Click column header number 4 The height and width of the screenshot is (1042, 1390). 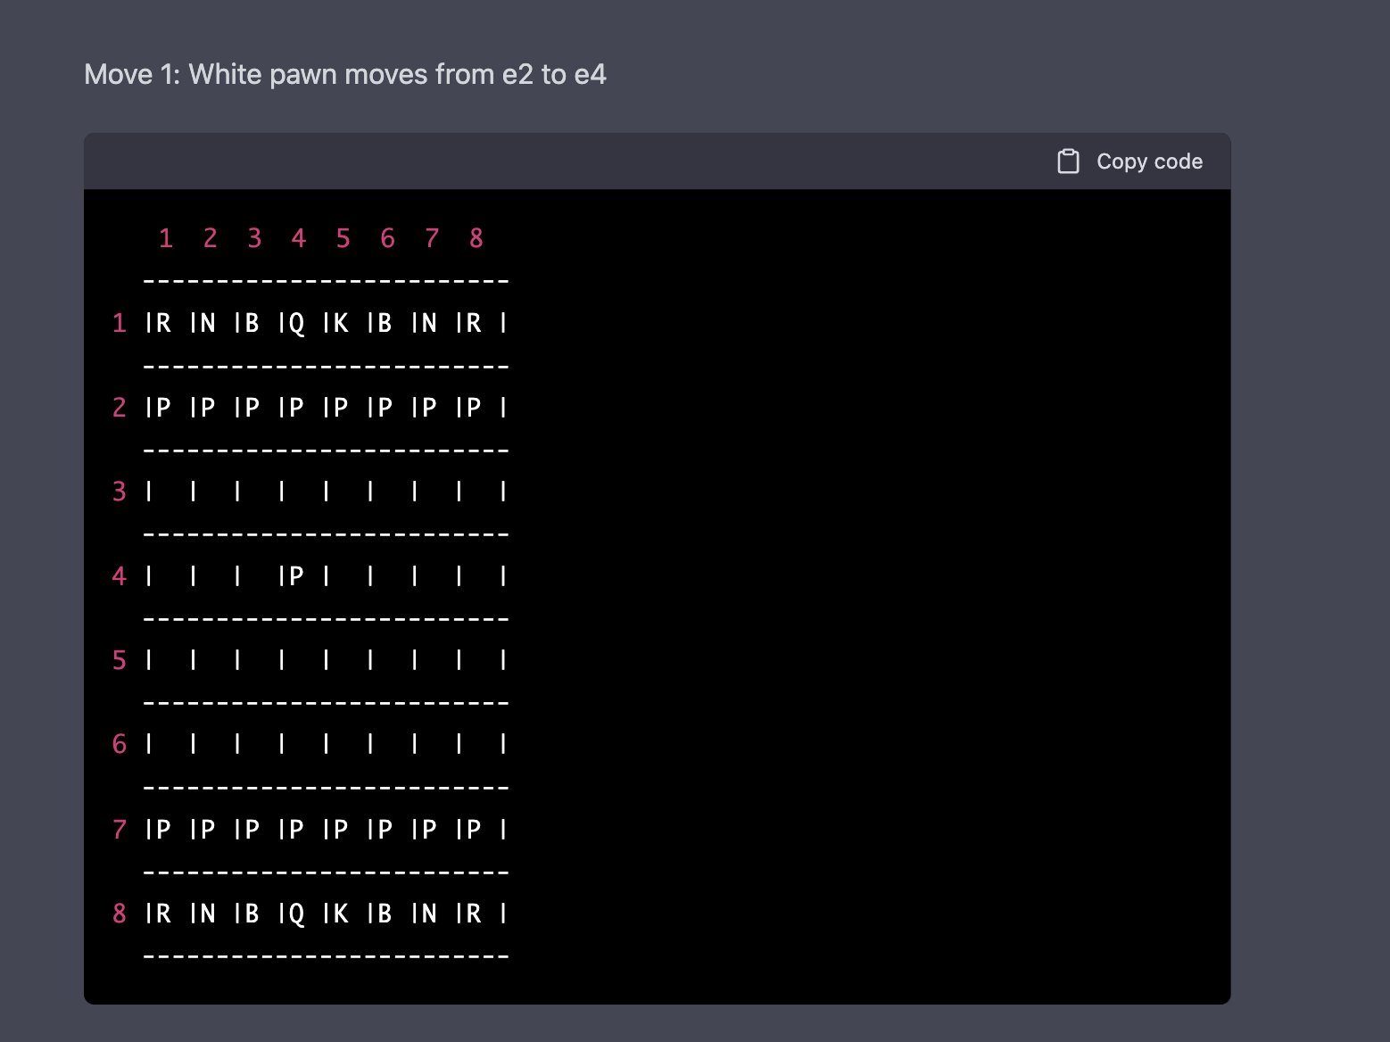click(298, 238)
